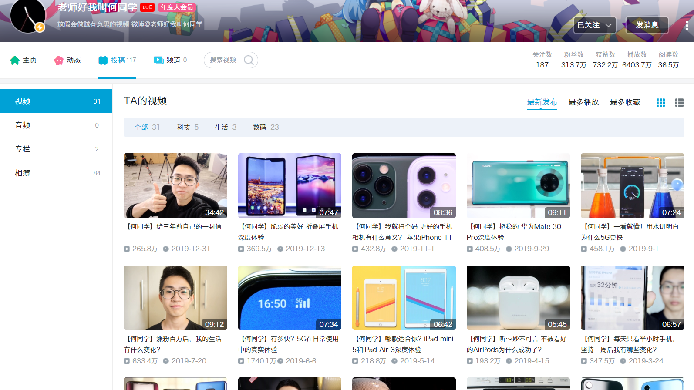694x390 pixels.
Task: Open thumbnail of 16:50 5G video
Action: [x=290, y=298]
